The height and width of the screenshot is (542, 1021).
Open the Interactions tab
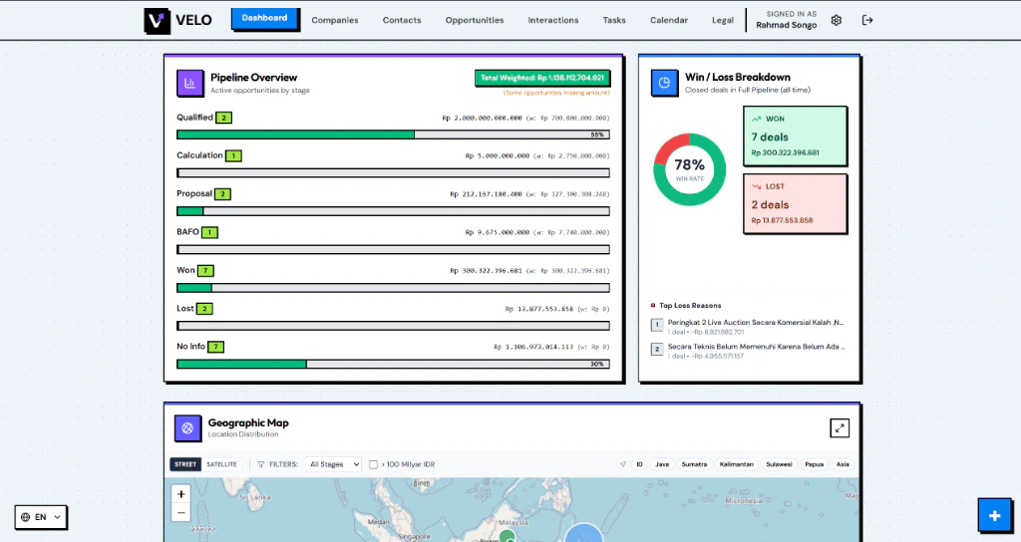click(x=552, y=20)
